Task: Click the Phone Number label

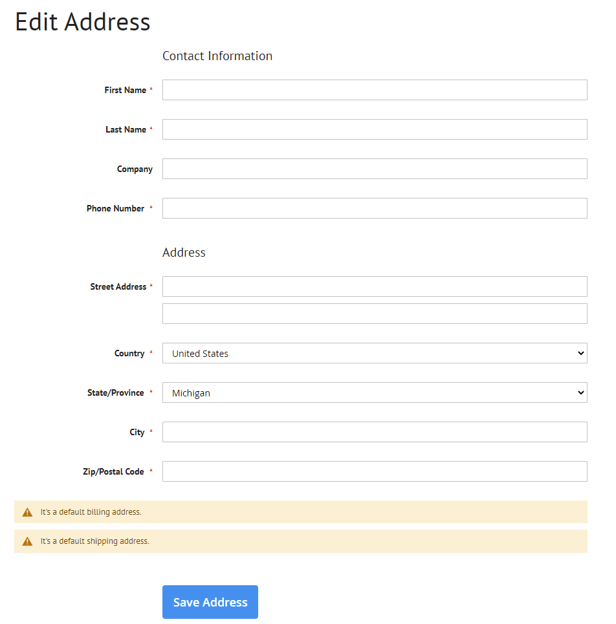Action: coord(115,208)
